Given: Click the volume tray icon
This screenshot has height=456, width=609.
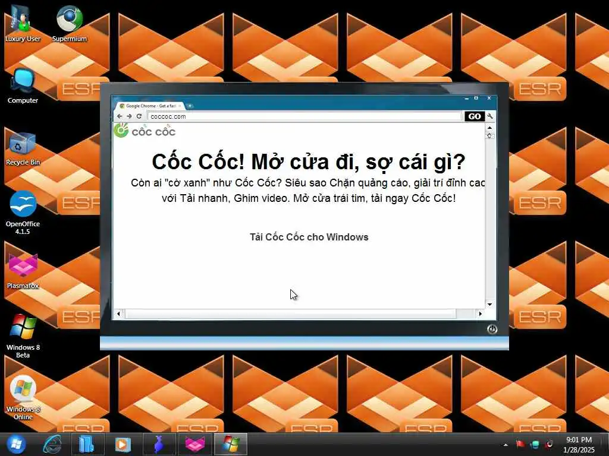Looking at the screenshot, I should 549,444.
